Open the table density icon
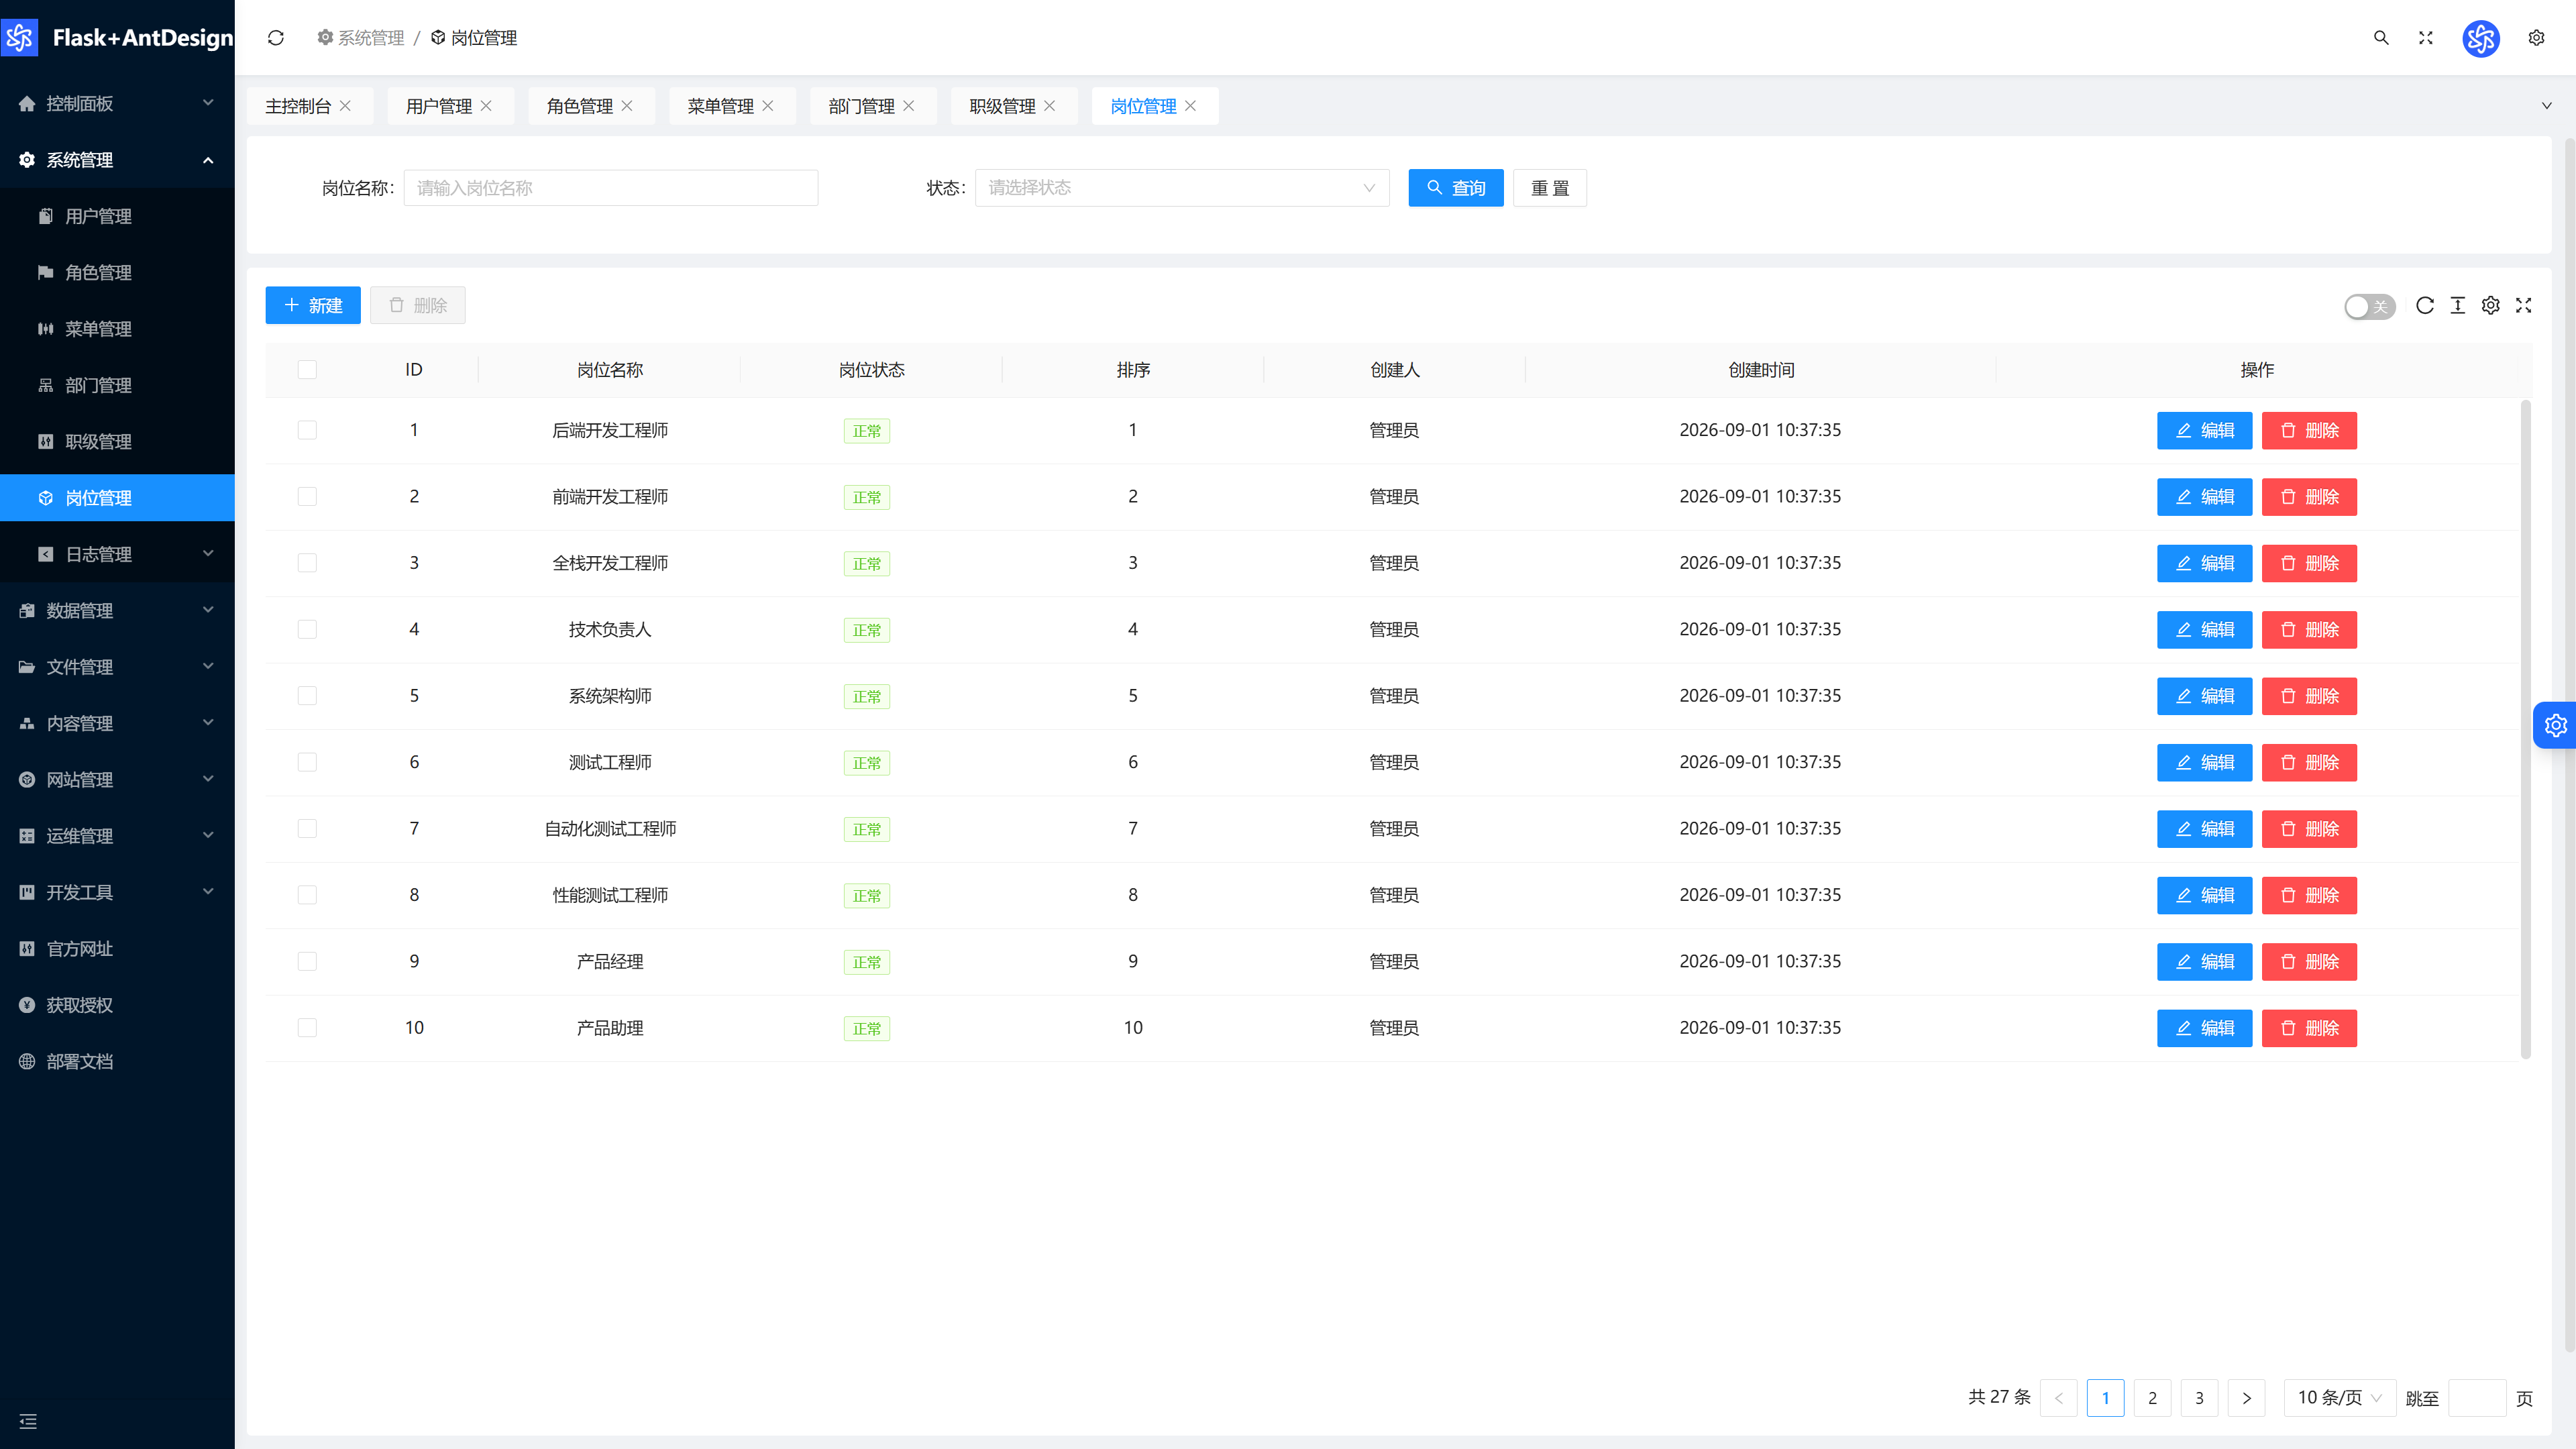The image size is (2576, 1449). [x=2458, y=305]
